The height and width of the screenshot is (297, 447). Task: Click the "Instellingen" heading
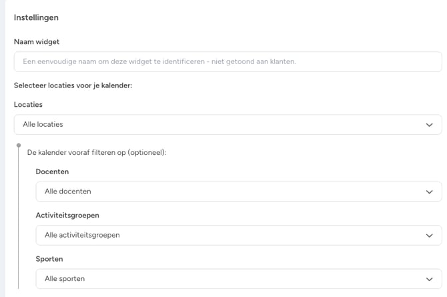click(36, 17)
